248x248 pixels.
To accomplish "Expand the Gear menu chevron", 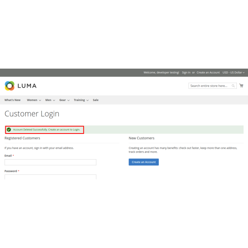I will (69, 100).
